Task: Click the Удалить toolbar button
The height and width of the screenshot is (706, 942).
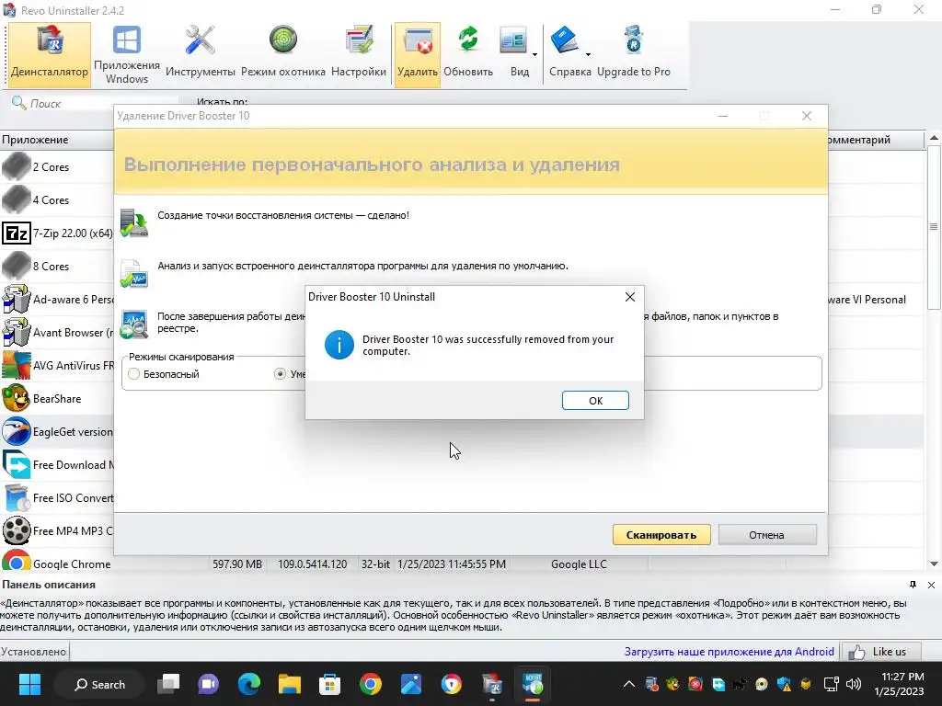Action: [418, 54]
